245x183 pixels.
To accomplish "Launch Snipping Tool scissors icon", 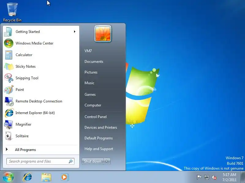I will pos(9,78).
